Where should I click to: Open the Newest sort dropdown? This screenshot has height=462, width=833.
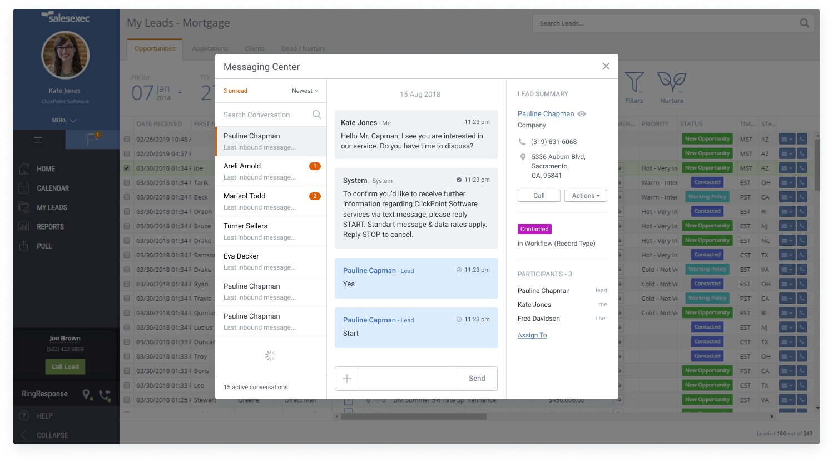point(305,91)
